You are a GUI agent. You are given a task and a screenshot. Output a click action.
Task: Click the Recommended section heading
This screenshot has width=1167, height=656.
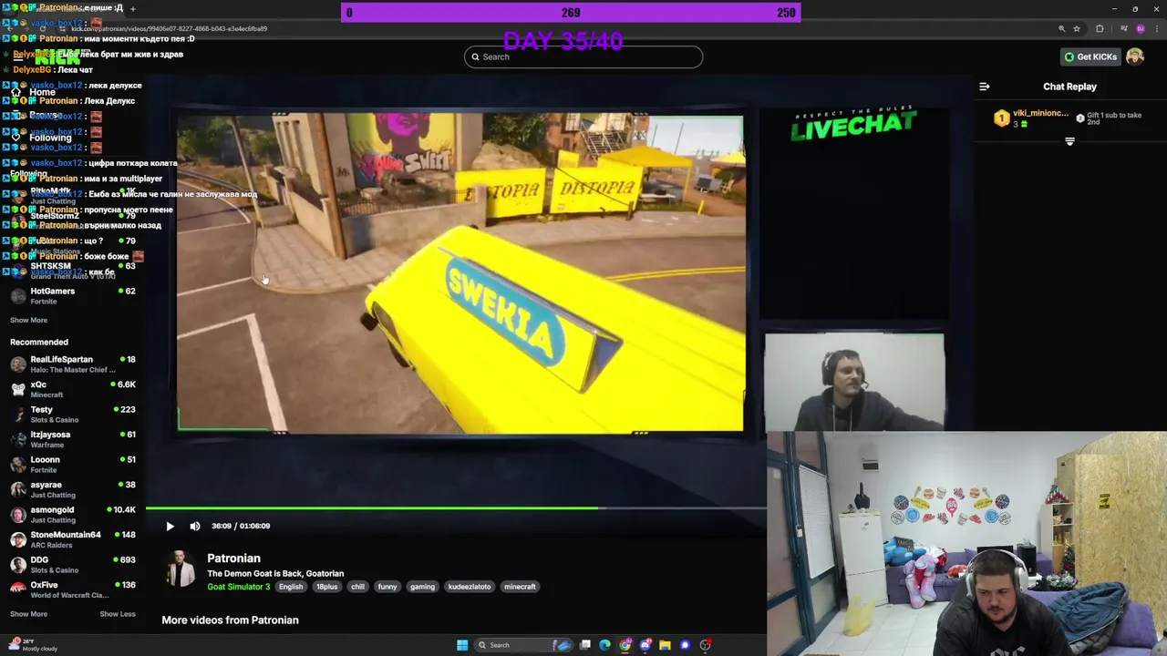[39, 343]
